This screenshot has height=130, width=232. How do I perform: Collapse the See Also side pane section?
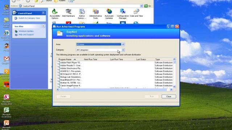pyautogui.click(x=43, y=26)
